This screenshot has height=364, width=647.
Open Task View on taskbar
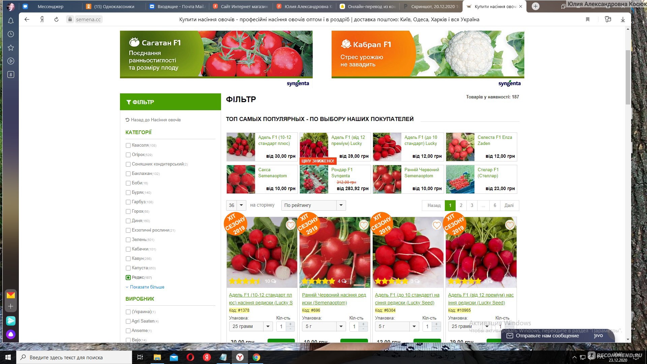(140, 357)
